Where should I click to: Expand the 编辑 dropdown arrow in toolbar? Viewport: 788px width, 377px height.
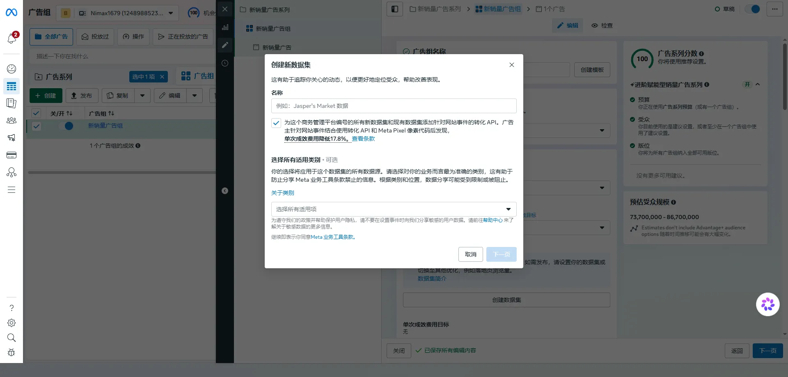[195, 96]
